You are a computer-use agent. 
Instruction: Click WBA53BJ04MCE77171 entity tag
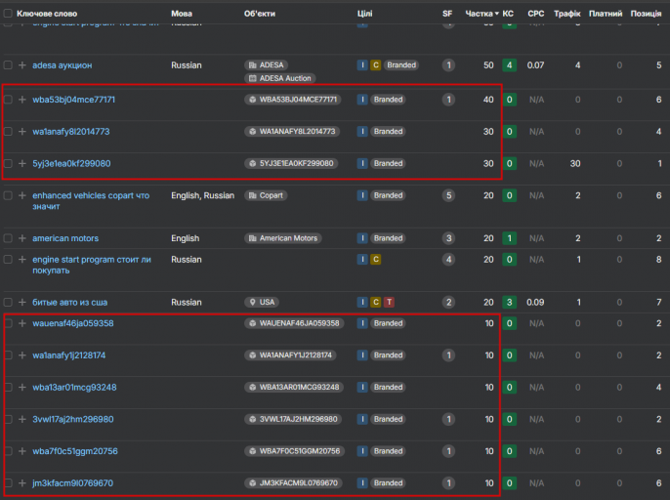pyautogui.click(x=293, y=100)
